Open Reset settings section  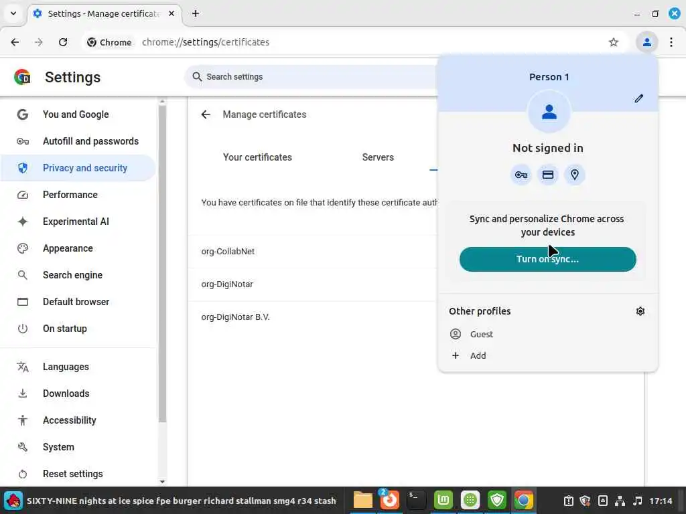click(x=78, y=474)
